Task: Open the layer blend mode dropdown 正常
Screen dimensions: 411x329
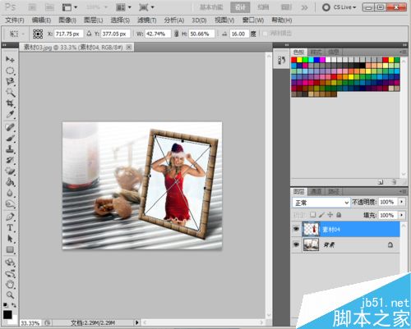Action: (321, 203)
